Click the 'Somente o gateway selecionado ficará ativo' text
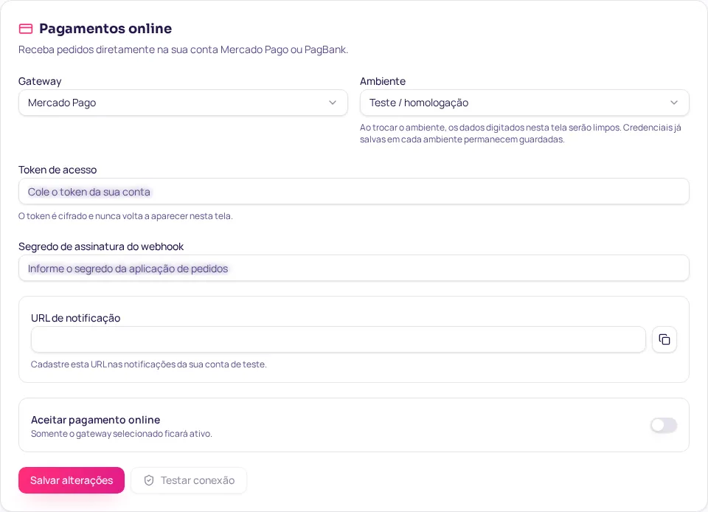 coord(122,434)
